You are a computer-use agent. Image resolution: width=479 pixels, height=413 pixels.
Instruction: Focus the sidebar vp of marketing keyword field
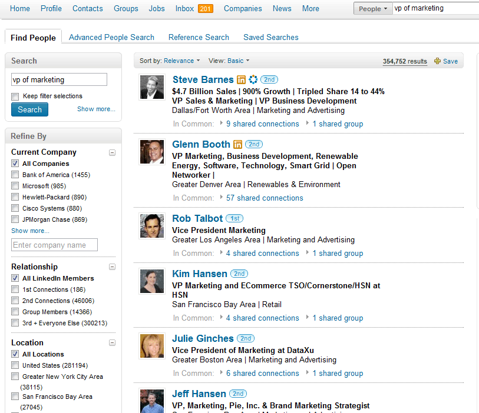tap(60, 79)
